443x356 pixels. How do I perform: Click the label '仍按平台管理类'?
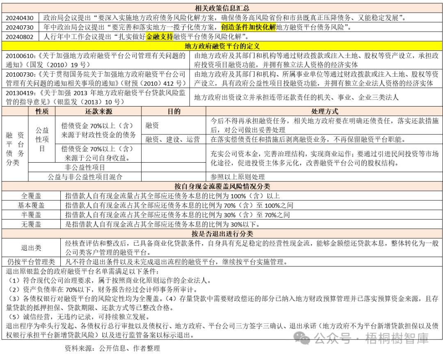click(x=31, y=262)
